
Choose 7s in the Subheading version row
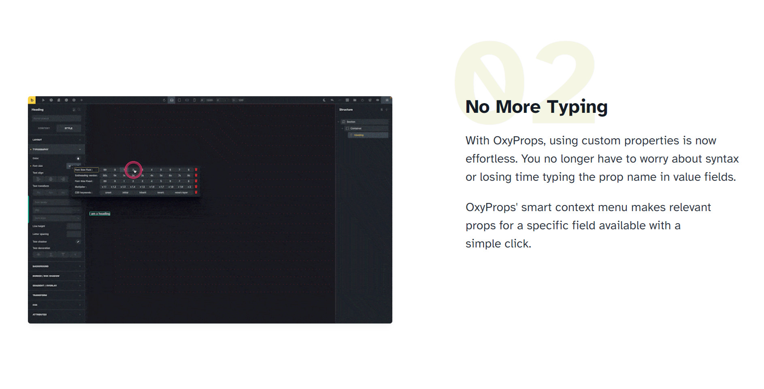tap(179, 175)
